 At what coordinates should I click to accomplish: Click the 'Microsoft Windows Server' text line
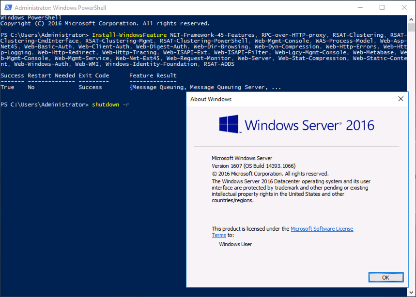(242, 158)
